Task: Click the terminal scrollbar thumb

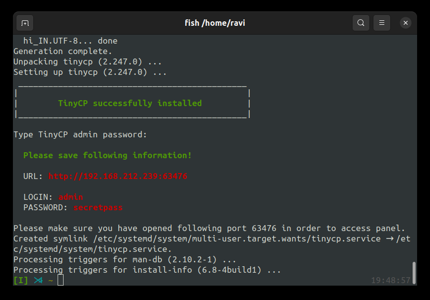Action: tap(414, 272)
